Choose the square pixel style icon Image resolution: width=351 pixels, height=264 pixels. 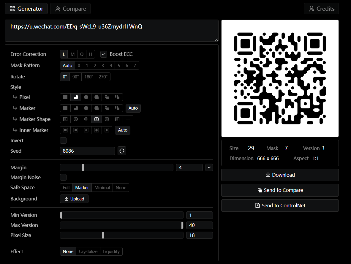click(65, 97)
